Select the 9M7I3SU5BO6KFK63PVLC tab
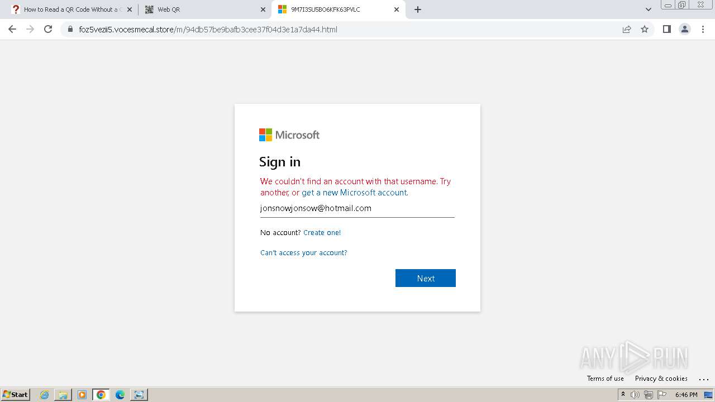Screen dimensions: 715x402 pos(339,9)
